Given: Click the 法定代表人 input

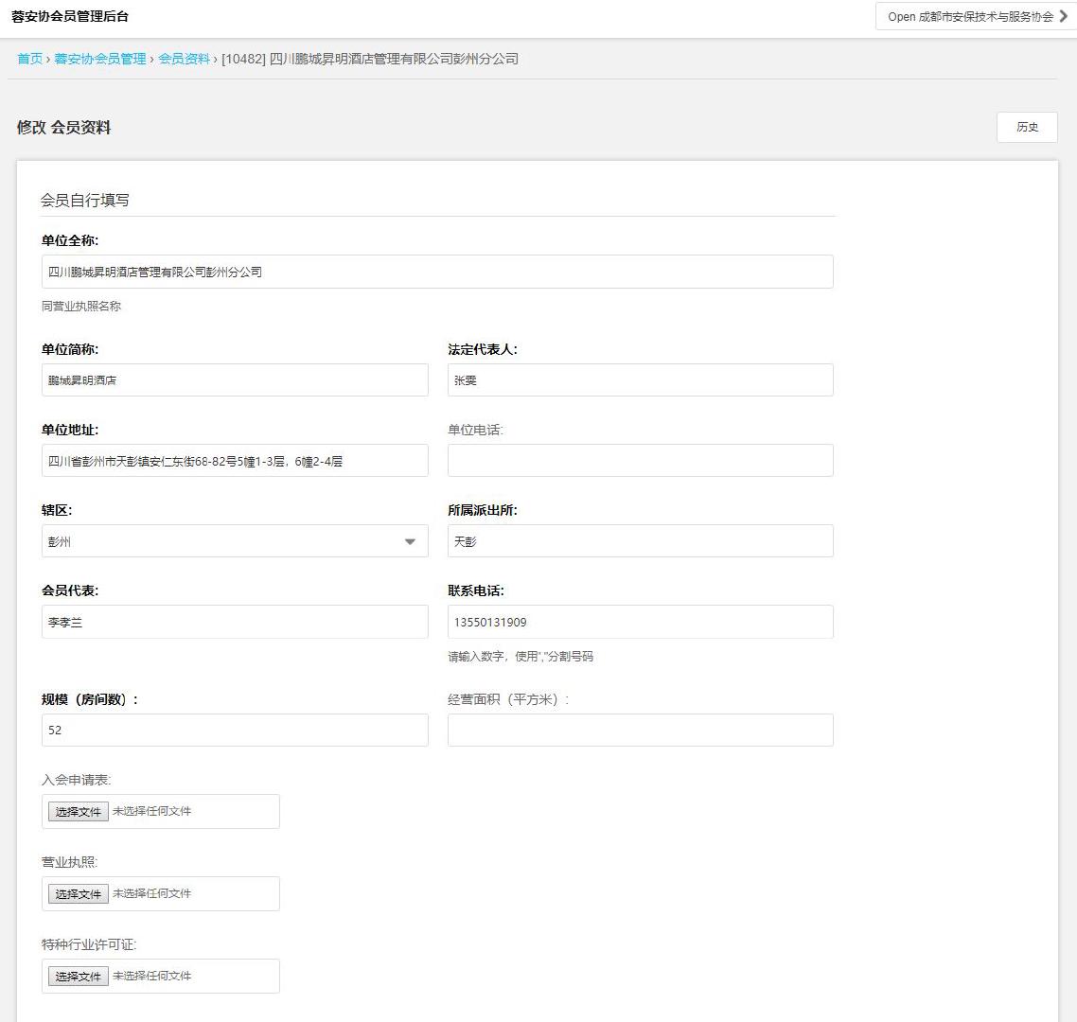Looking at the screenshot, I should pyautogui.click(x=640, y=379).
